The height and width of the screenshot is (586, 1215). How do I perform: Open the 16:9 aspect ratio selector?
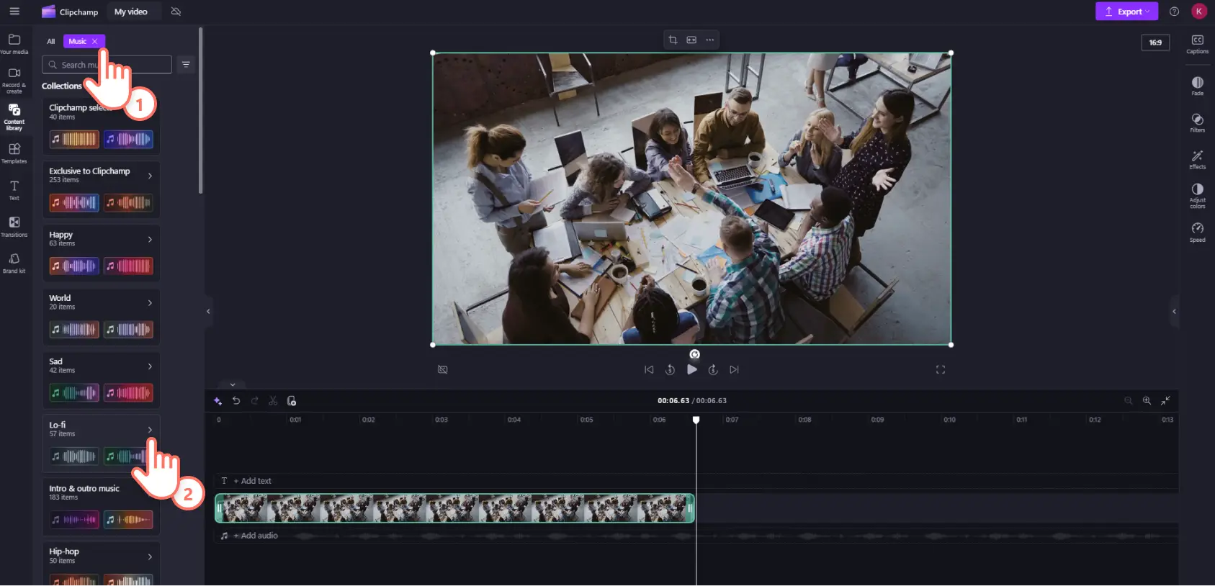click(1155, 42)
